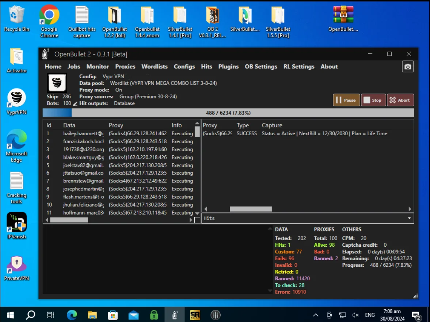Viewport: 430px width, 322px height.
Task: Click the hits list scroll-left arrow
Action: 206,209
